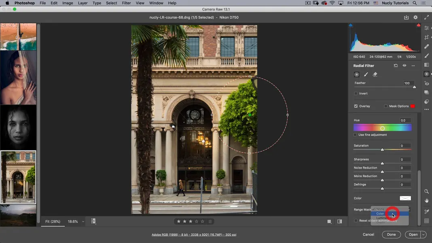432x243 pixels.
Task: Create new radial adjustment mode icon
Action: point(356,74)
